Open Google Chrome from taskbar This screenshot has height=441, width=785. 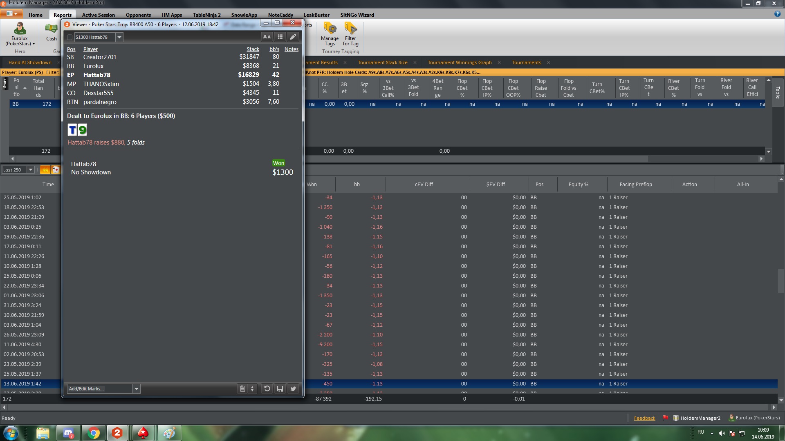tap(93, 433)
